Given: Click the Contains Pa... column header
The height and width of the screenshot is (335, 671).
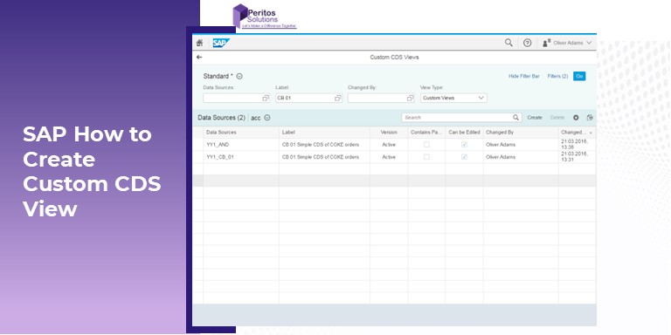Looking at the screenshot, I should (x=426, y=133).
